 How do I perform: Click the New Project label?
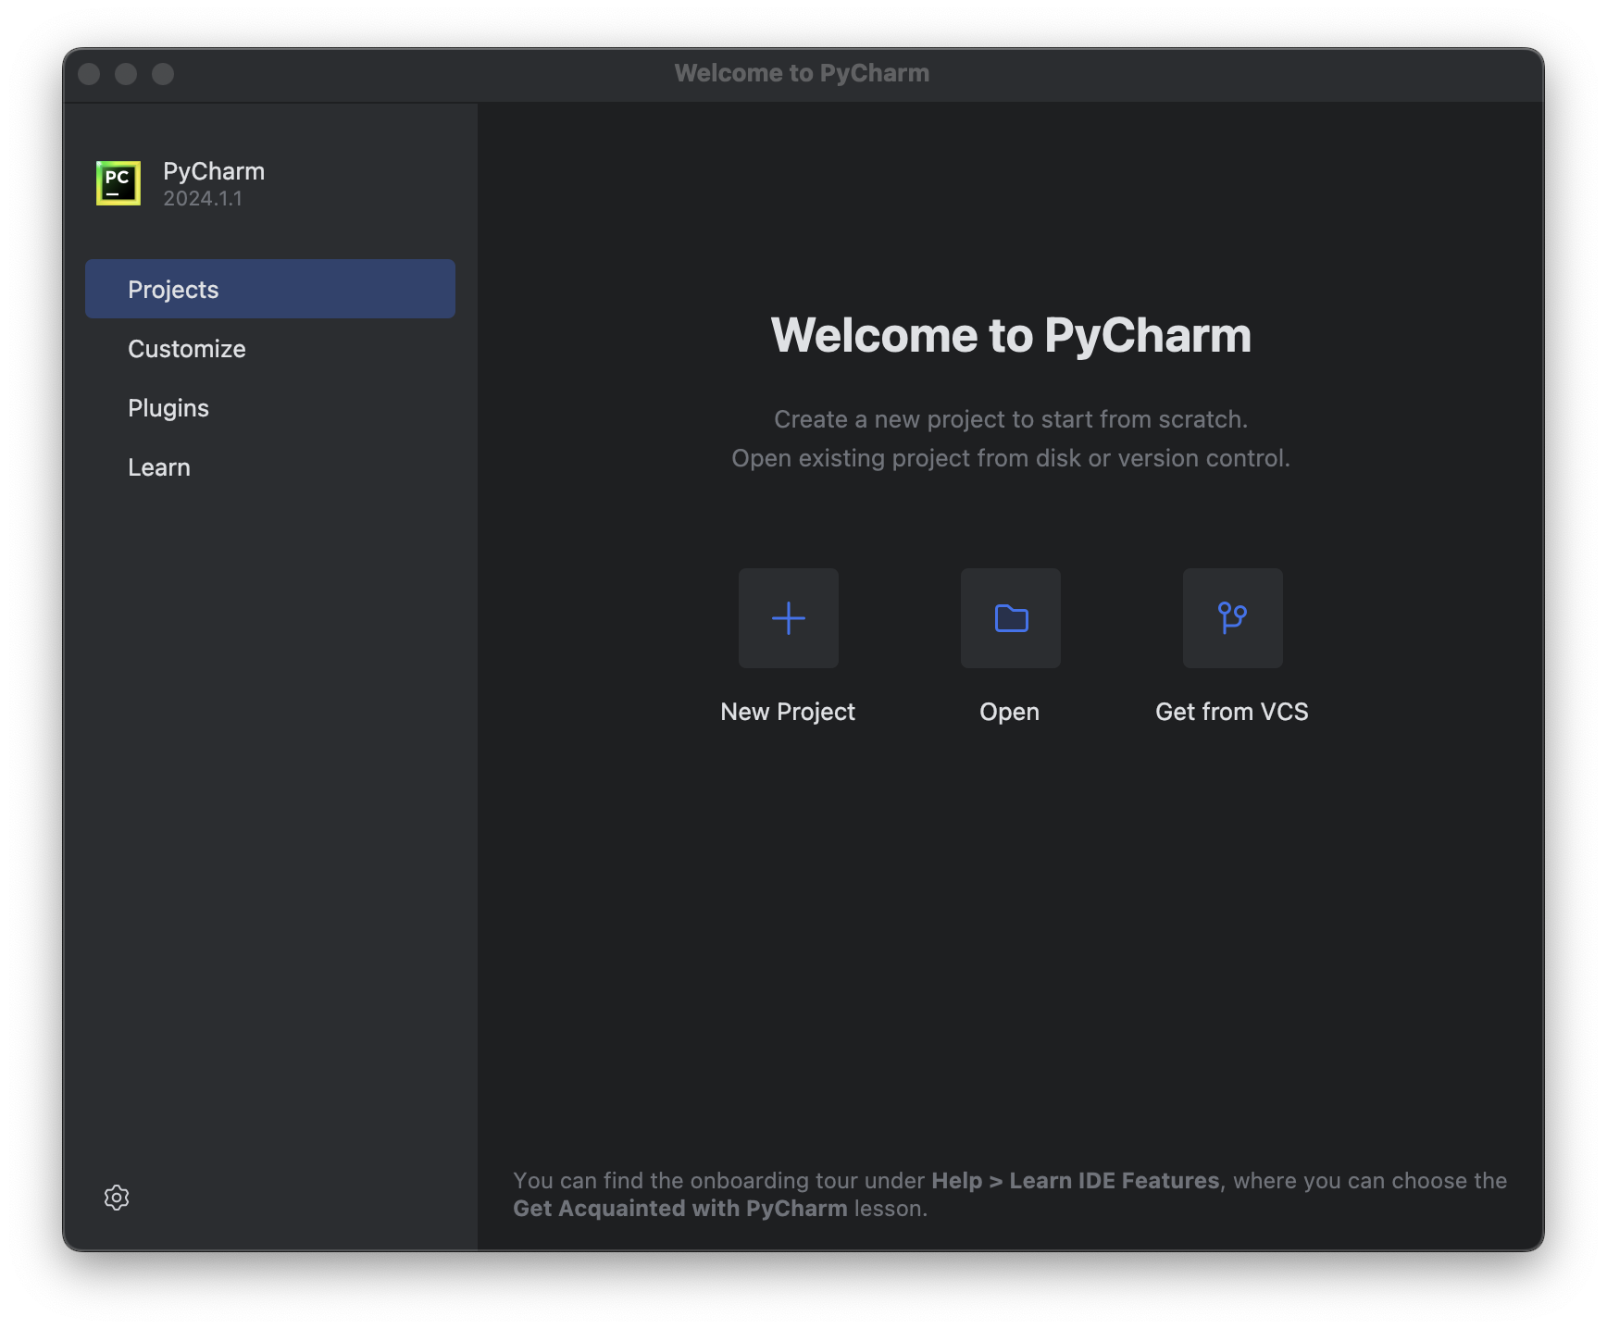788,712
